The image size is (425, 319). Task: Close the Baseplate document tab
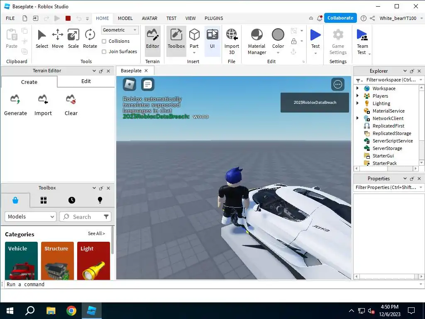(146, 71)
